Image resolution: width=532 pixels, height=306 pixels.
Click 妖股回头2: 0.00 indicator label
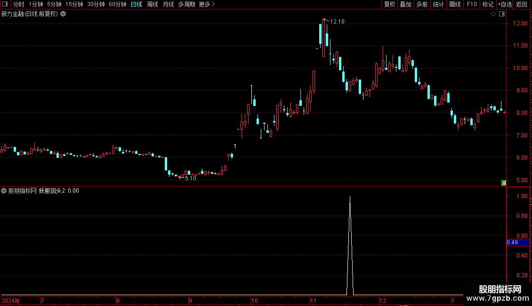[x=59, y=191]
